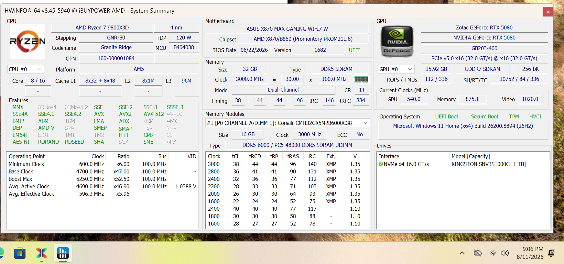Click the GNR-B0 stepping field
Viewport: 564px width, 264px height.
(x=116, y=38)
